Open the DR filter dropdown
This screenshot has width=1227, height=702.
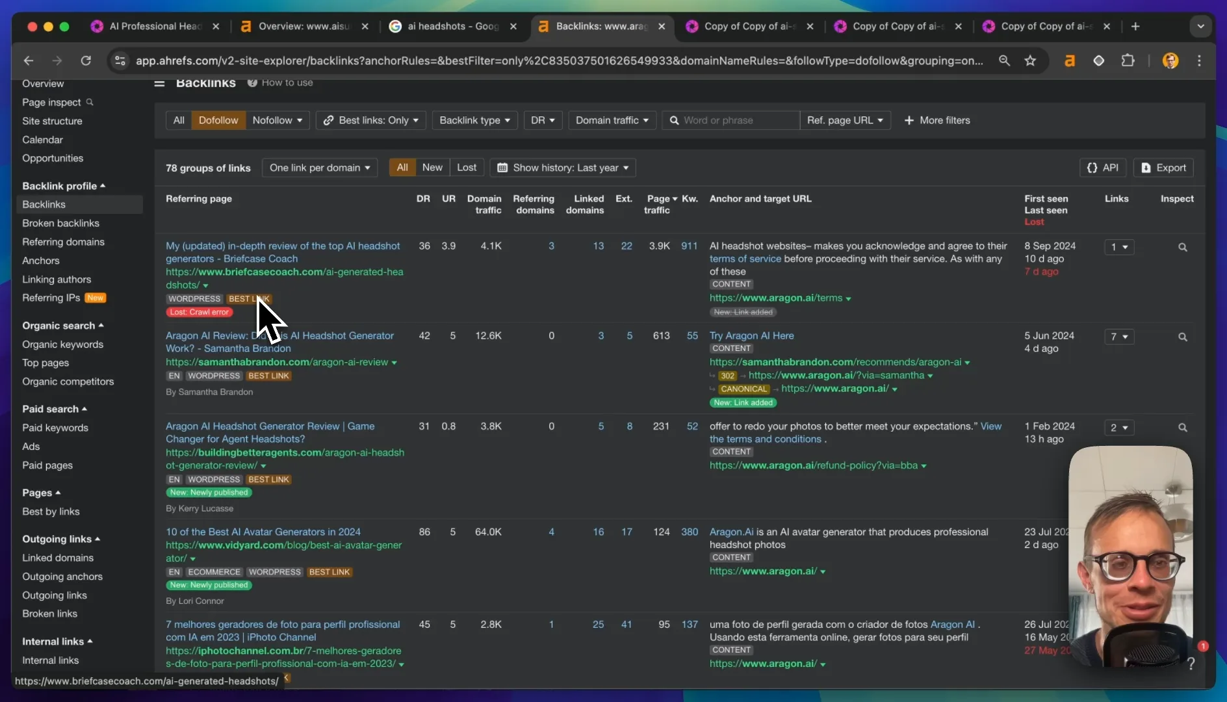[543, 120]
